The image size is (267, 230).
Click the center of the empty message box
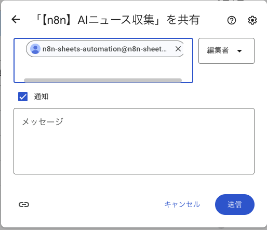point(134,141)
